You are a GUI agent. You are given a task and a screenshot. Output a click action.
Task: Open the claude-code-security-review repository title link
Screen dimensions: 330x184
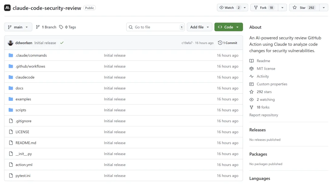coord(47,8)
